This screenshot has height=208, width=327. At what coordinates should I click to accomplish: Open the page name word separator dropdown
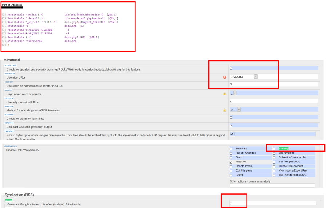click(233, 93)
